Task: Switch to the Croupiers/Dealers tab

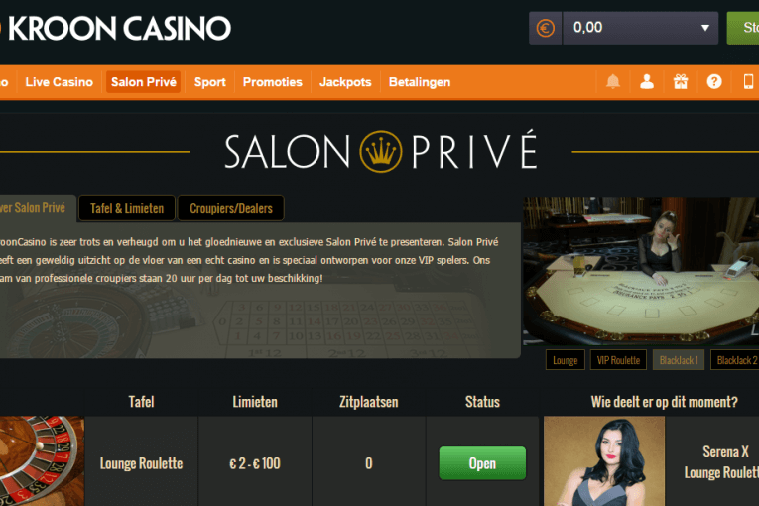Action: 231,208
